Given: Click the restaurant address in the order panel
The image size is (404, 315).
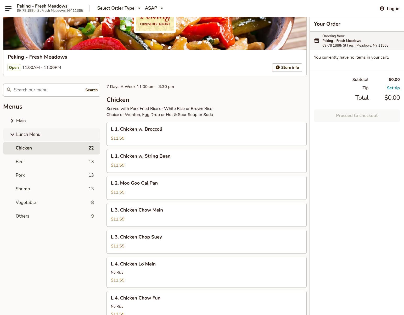Looking at the screenshot, I should click(355, 46).
